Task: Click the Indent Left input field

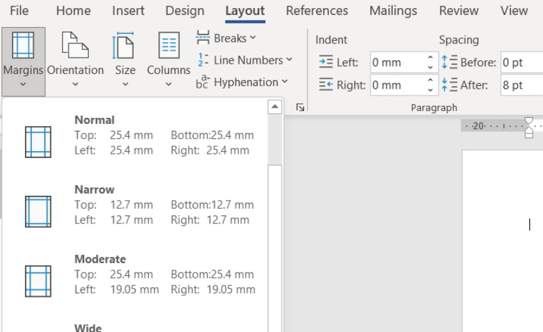Action: tap(398, 62)
